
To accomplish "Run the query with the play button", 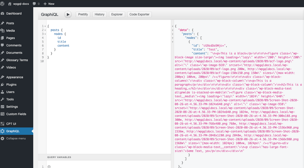I will (68, 14).
